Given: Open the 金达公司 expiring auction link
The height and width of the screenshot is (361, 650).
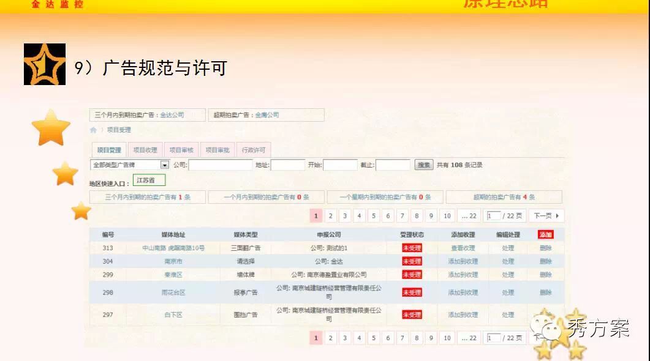Looking at the screenshot, I should pyautogui.click(x=172, y=114).
